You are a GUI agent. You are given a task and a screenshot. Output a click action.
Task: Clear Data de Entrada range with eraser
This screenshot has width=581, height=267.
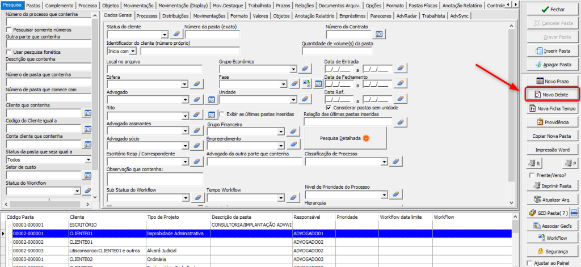pos(401,69)
